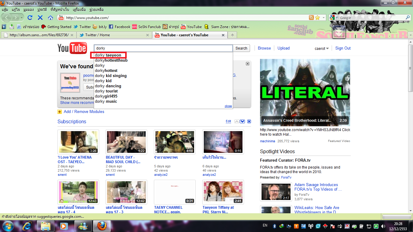The width and height of the screenshot is (413, 232).
Task: Move Subscriptions module down with arrow icon
Action: tap(242, 121)
